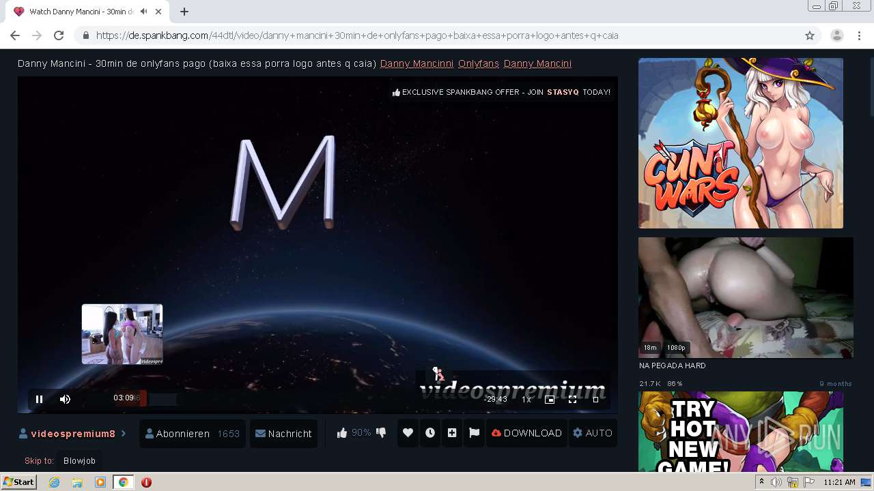Image resolution: width=874 pixels, height=491 pixels.
Task: Jump to Blowjob skip marker
Action: click(80, 461)
